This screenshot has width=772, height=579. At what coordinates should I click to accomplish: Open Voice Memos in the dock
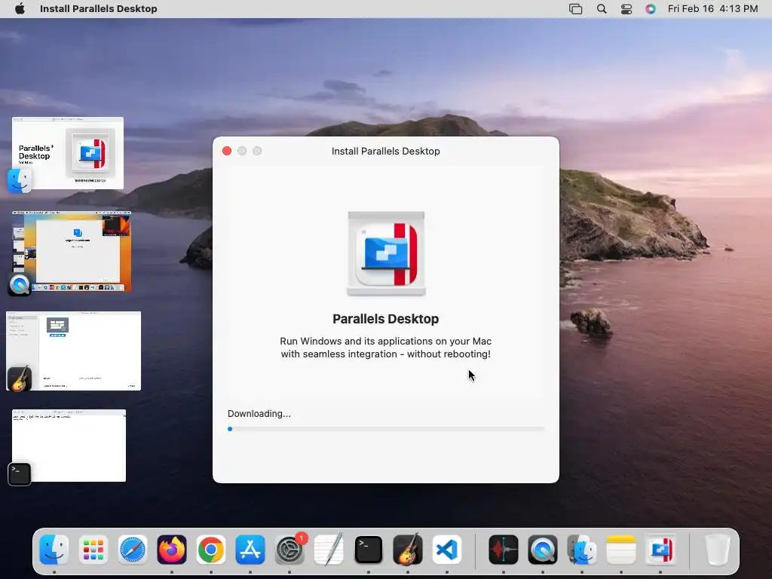(503, 550)
